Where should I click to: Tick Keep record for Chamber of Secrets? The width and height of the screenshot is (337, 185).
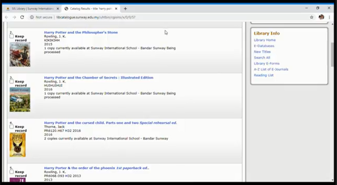pos(12,82)
